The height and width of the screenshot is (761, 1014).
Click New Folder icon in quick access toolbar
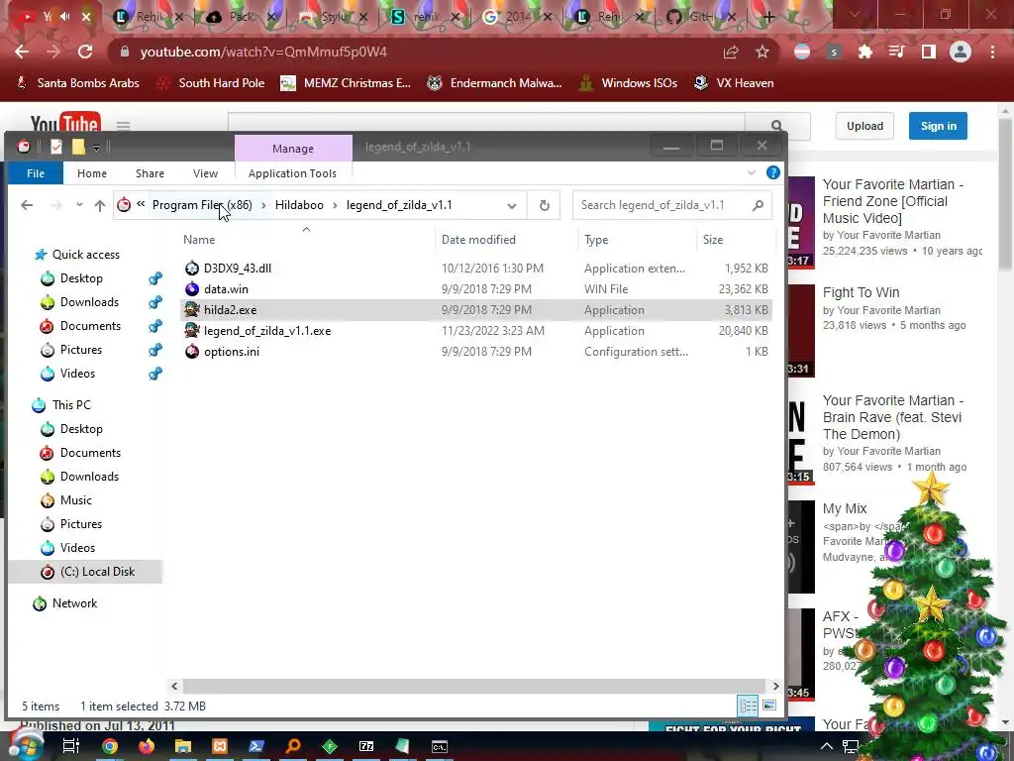(78, 147)
